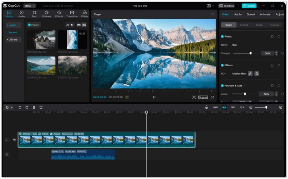Toggle main track magnet
Image resolution: width=288 pixels, height=179 pixels.
coord(215,107)
